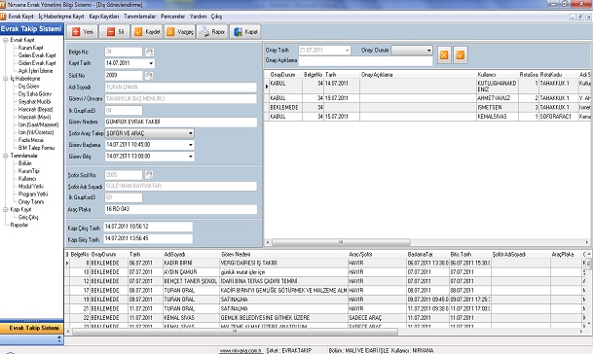Collapse the İç Haberleşme tree node
The height and width of the screenshot is (354, 593).
coord(5,79)
